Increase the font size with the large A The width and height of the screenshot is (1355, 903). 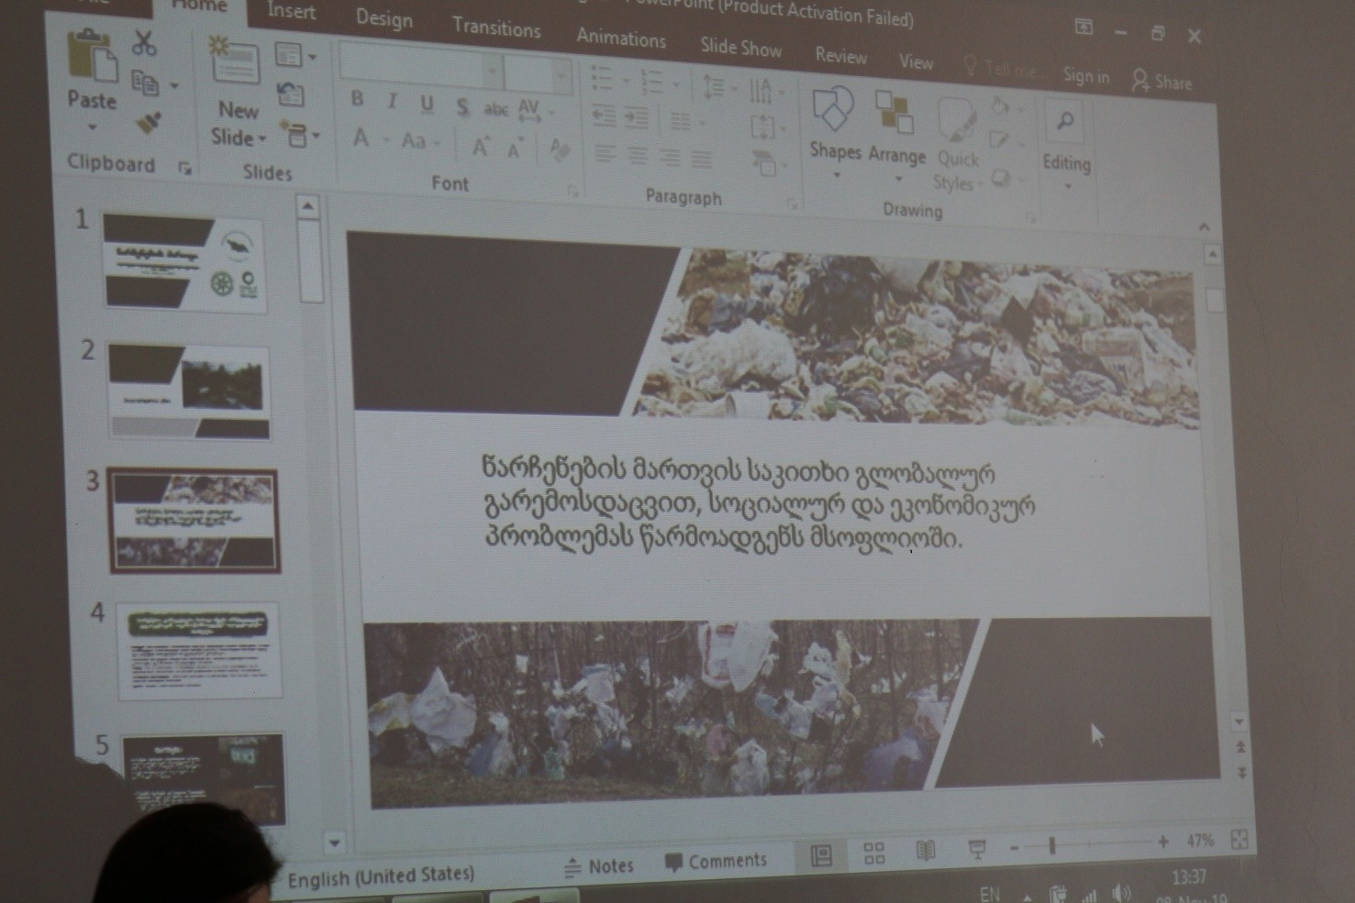(x=480, y=147)
